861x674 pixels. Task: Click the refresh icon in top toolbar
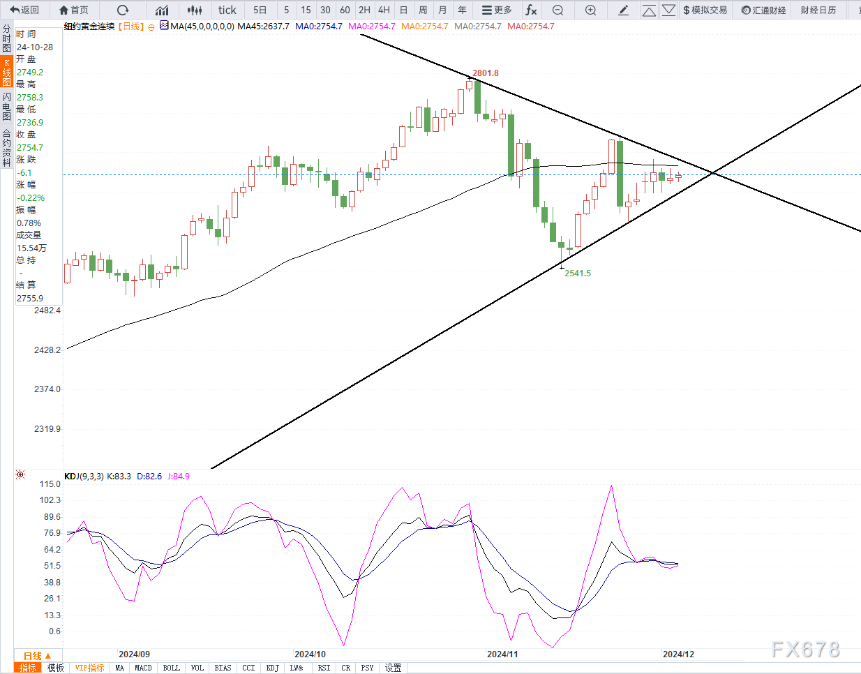pyautogui.click(x=123, y=10)
